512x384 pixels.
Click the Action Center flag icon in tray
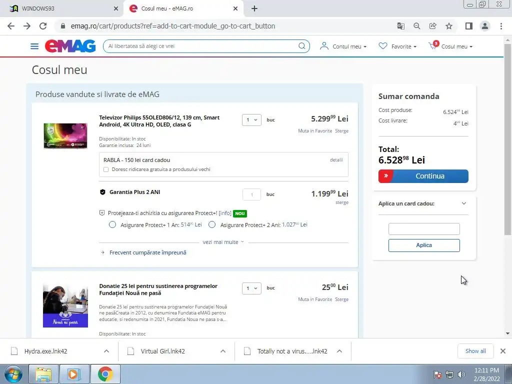tap(437, 374)
